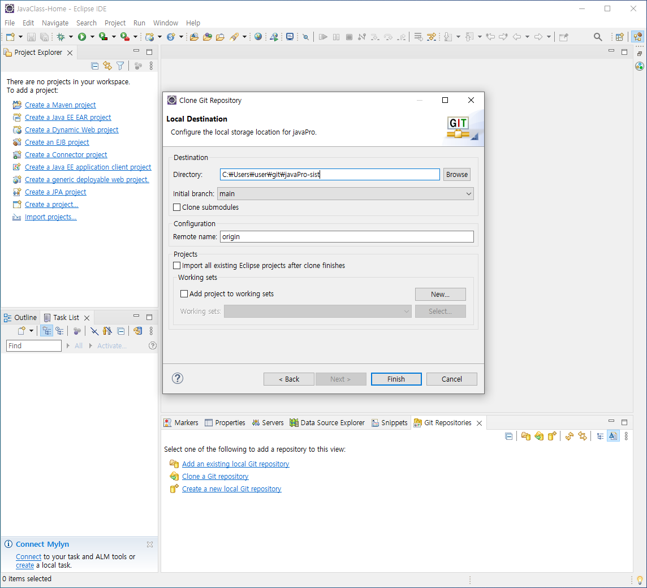
Task: Click the Back navigation arrow icon
Action: pyautogui.click(x=516, y=37)
